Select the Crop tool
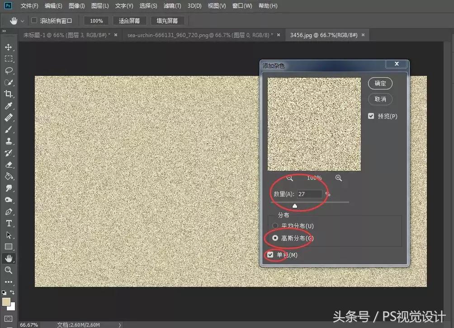The image size is (454, 328). [x=9, y=94]
